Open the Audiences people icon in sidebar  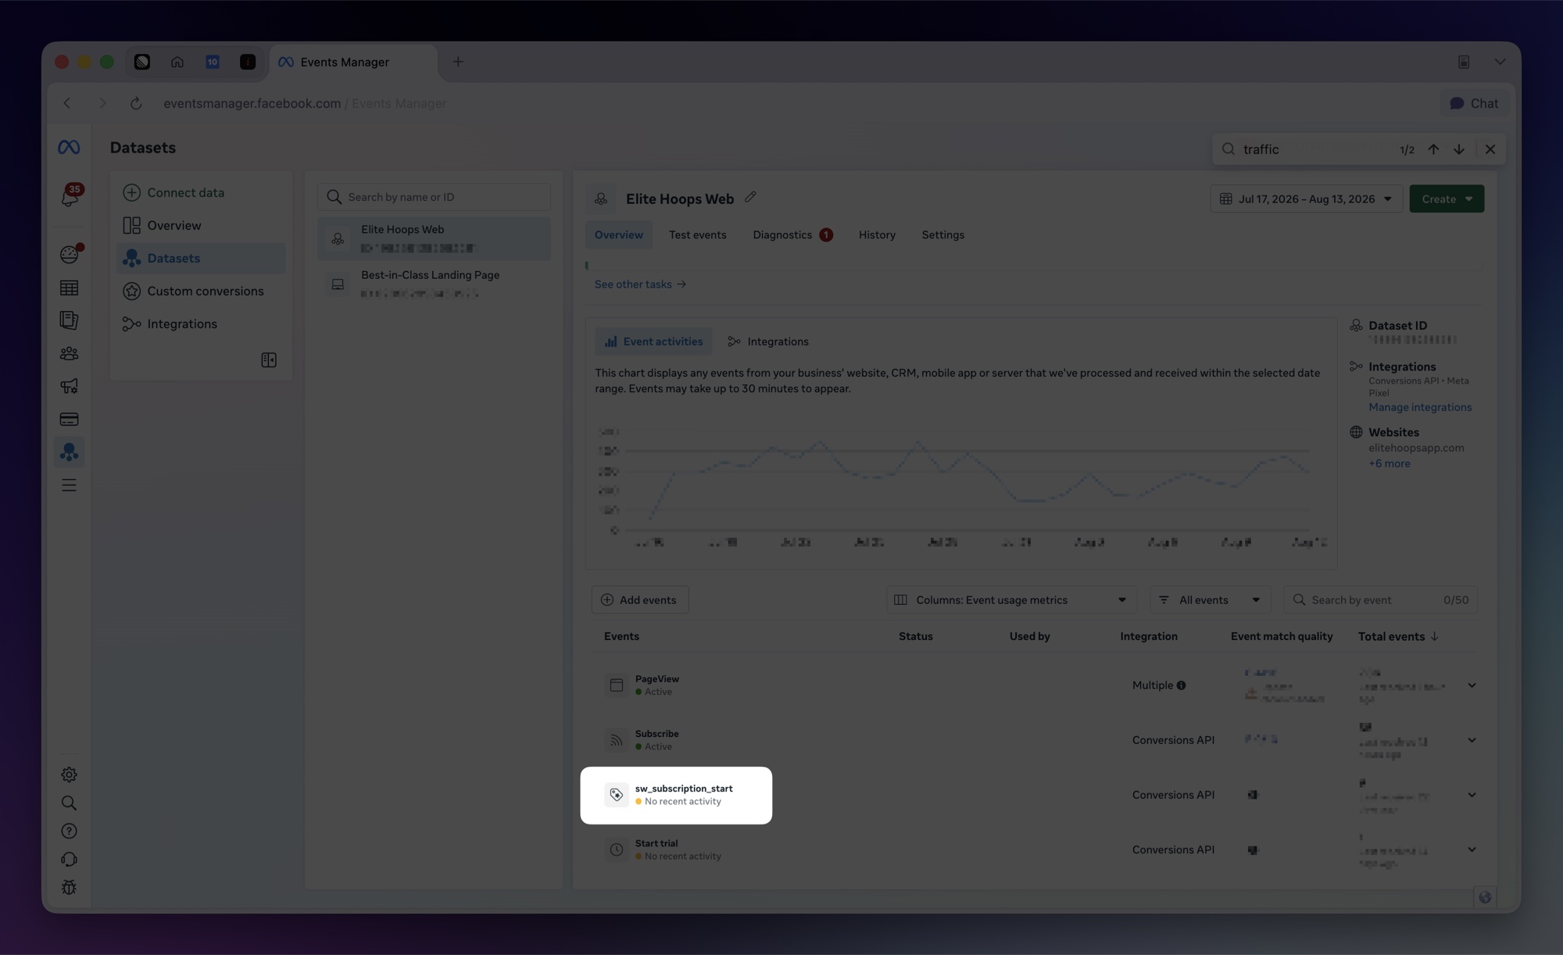(x=69, y=353)
